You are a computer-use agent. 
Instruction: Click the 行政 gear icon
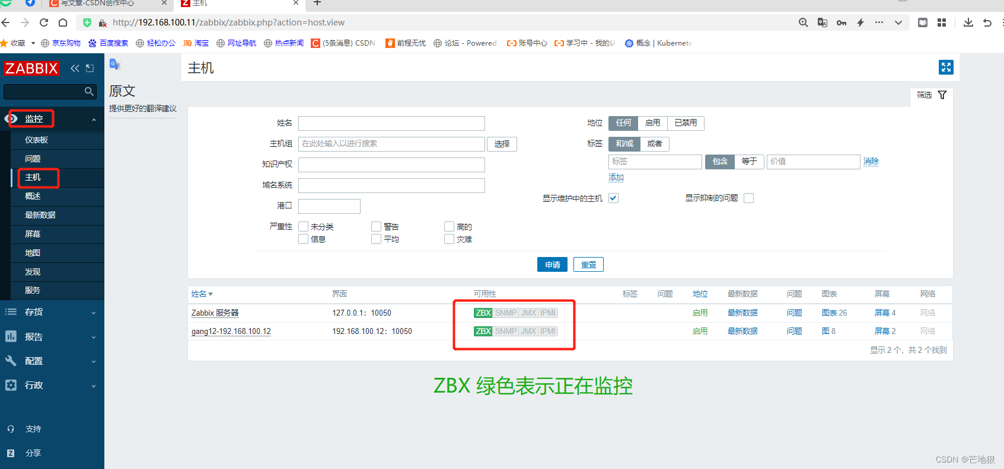(11, 385)
